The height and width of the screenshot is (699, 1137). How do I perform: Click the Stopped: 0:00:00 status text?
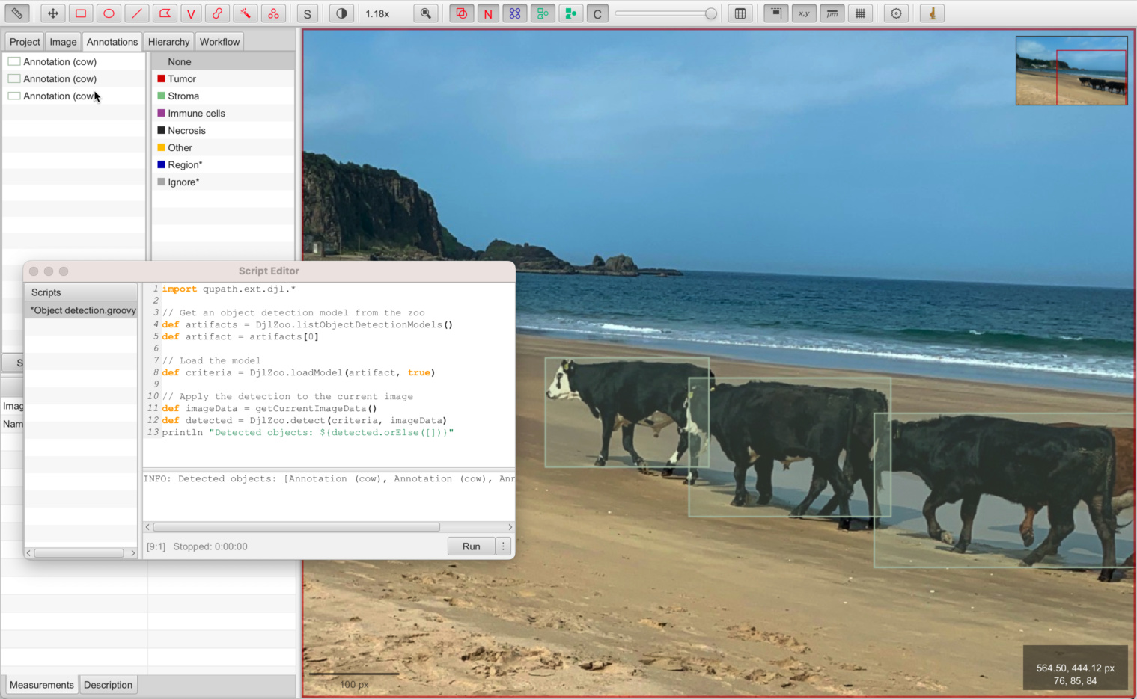[x=210, y=546]
